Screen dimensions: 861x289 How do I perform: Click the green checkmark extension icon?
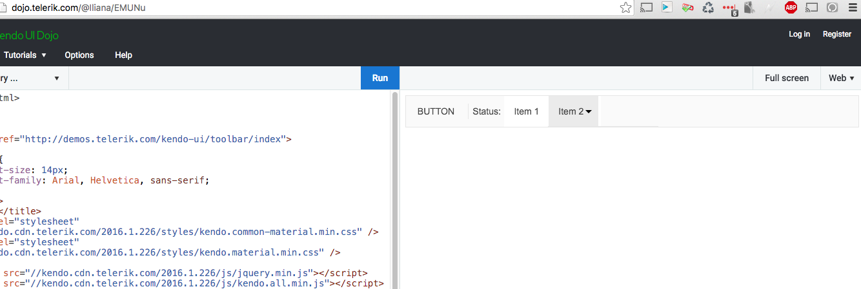pyautogui.click(x=687, y=8)
